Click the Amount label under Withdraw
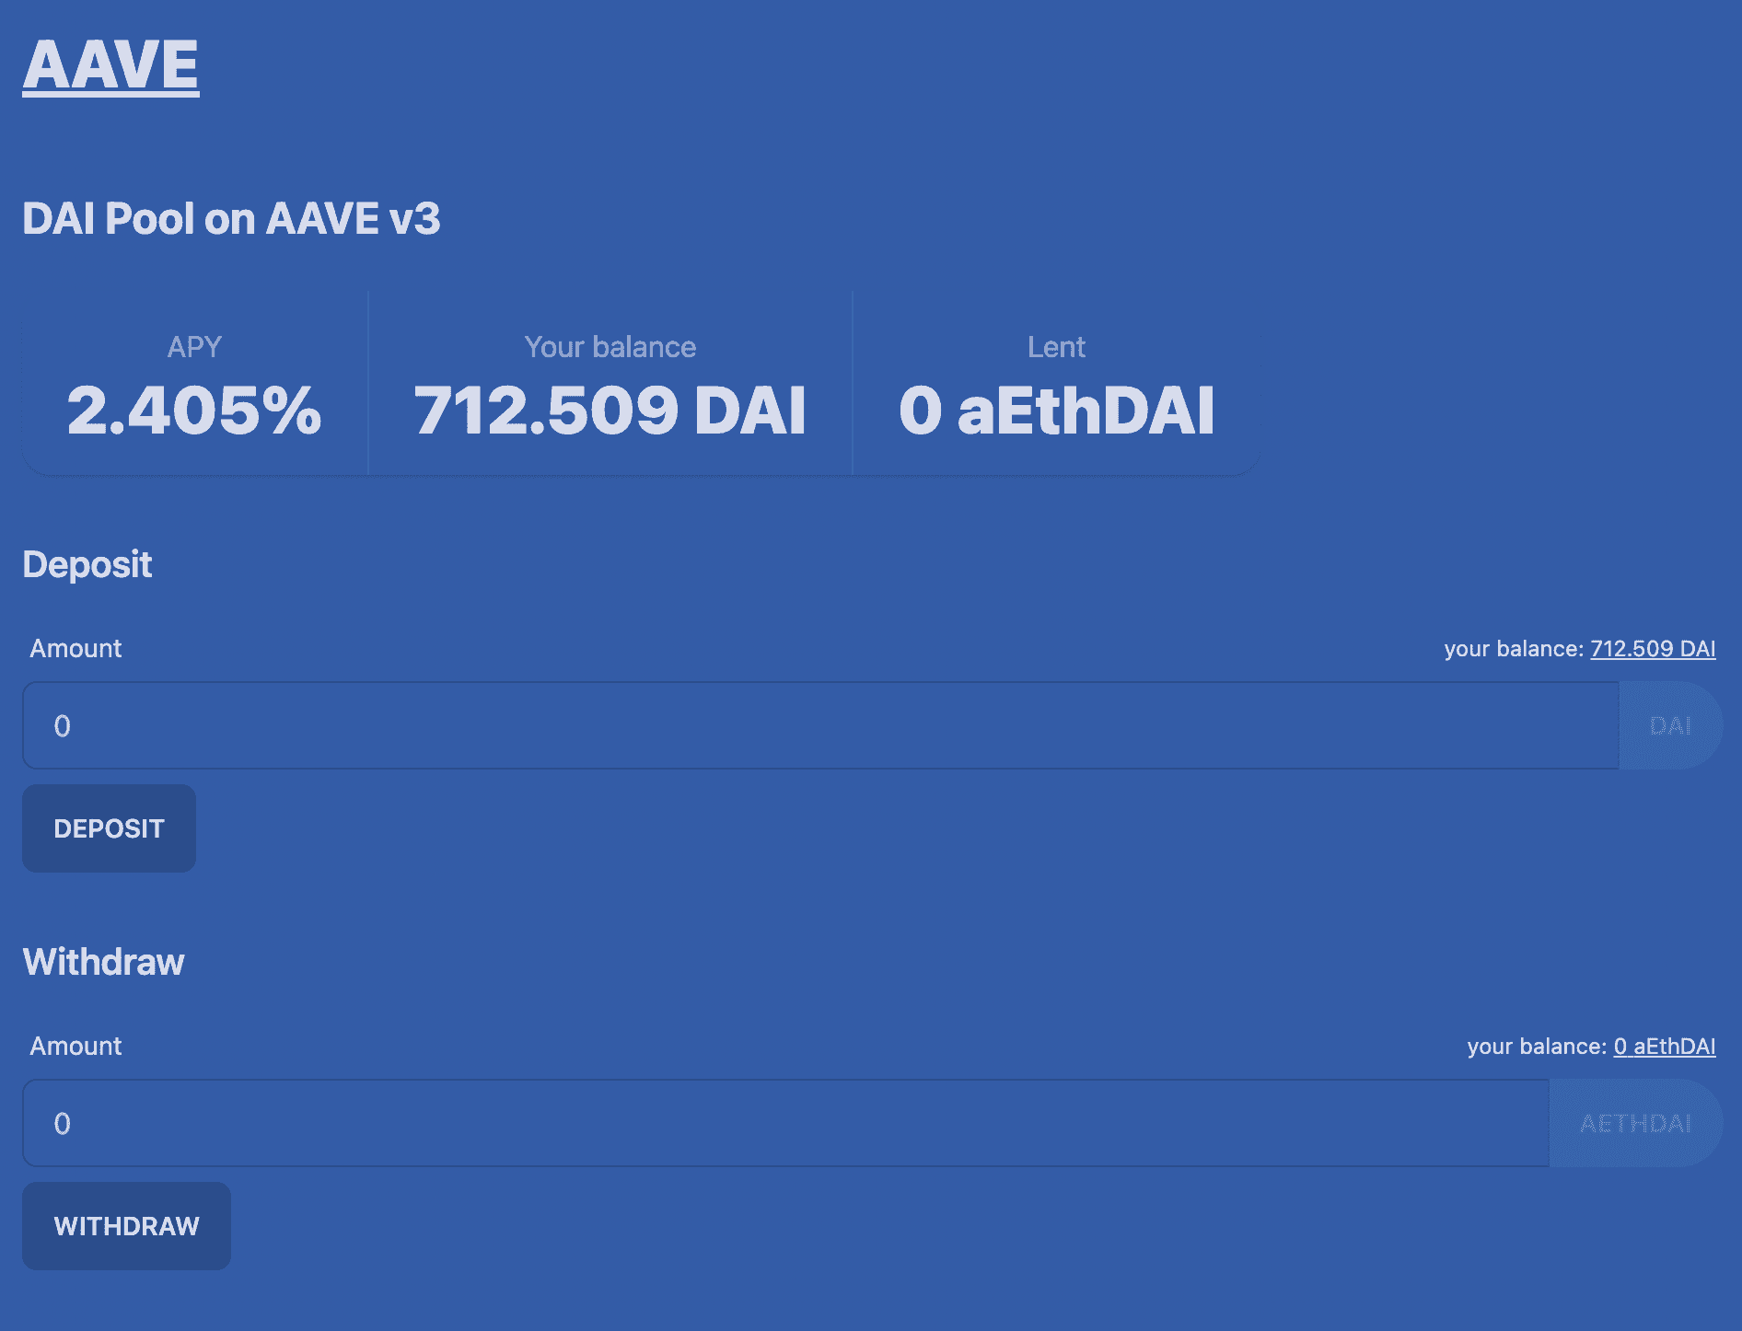This screenshot has height=1331, width=1742. pos(75,1046)
